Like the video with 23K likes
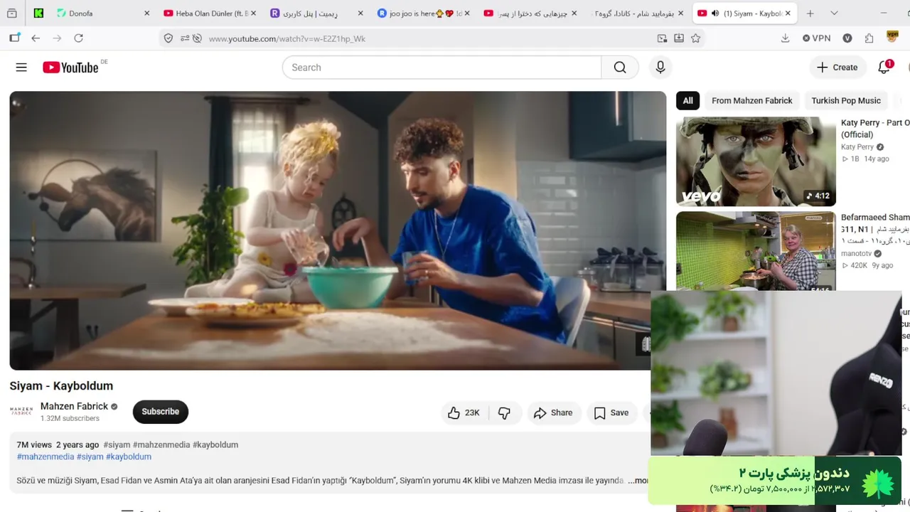 [x=464, y=413]
